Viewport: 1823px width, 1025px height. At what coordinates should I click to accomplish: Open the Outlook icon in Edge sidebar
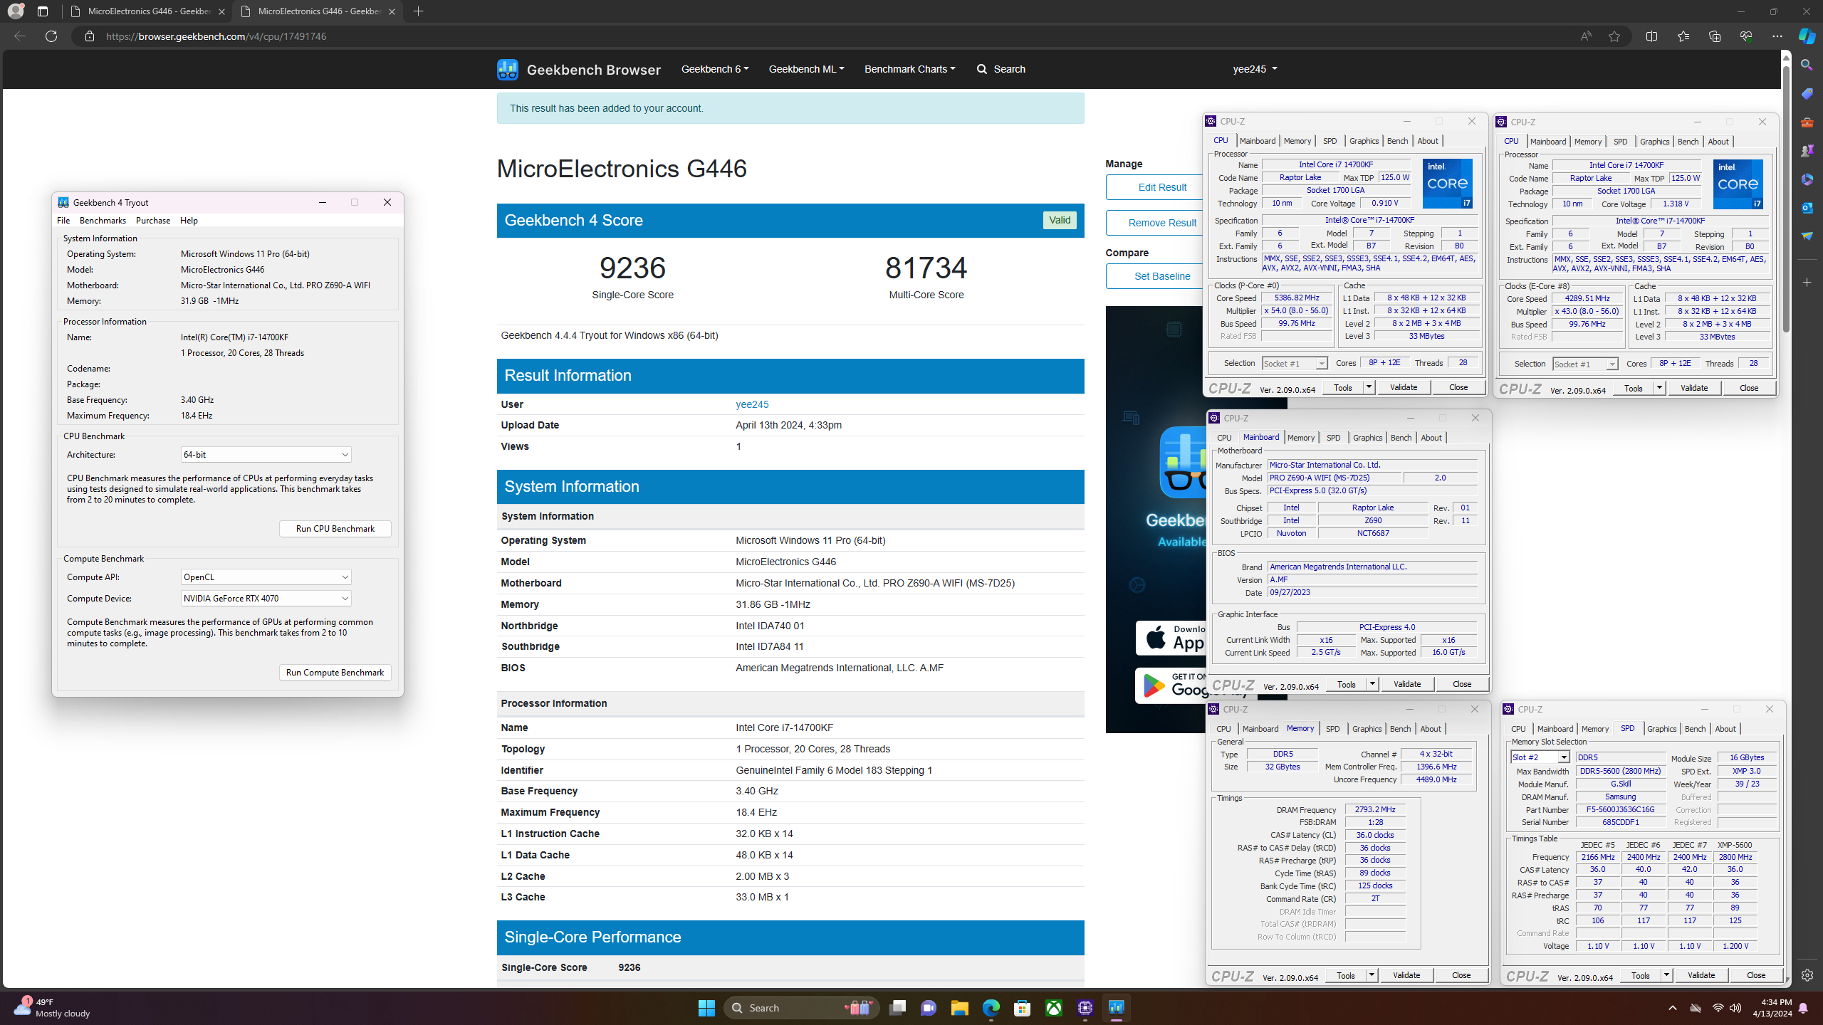point(1807,207)
